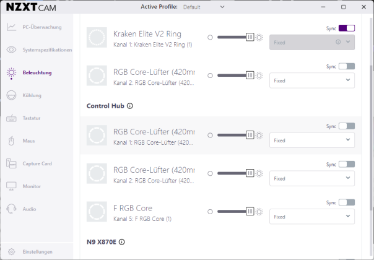Image resolution: width=374 pixels, height=260 pixels.
Task: Open Fixed dropdown for Control Hub Kanal 2
Action: 312,178
